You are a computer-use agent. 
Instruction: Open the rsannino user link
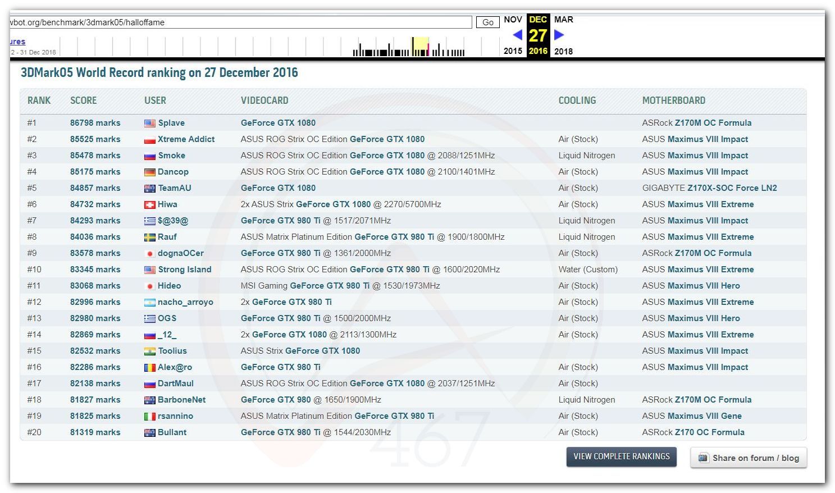coord(176,416)
